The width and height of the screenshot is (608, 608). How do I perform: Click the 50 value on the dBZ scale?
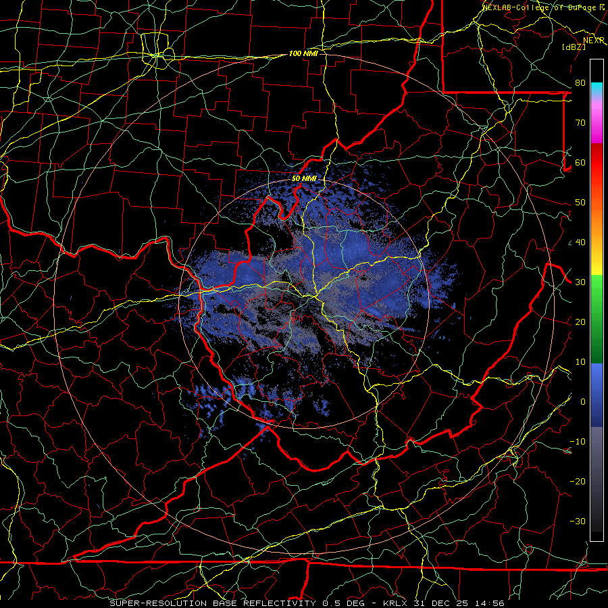(580, 203)
